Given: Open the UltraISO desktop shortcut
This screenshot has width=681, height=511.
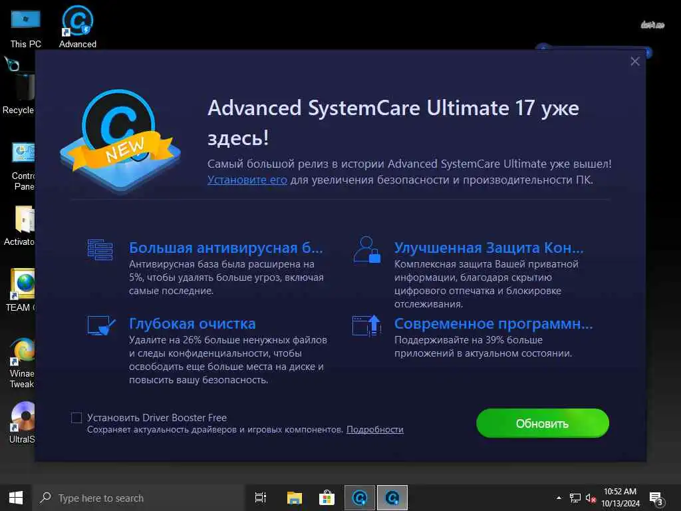Looking at the screenshot, I should click(22, 423).
